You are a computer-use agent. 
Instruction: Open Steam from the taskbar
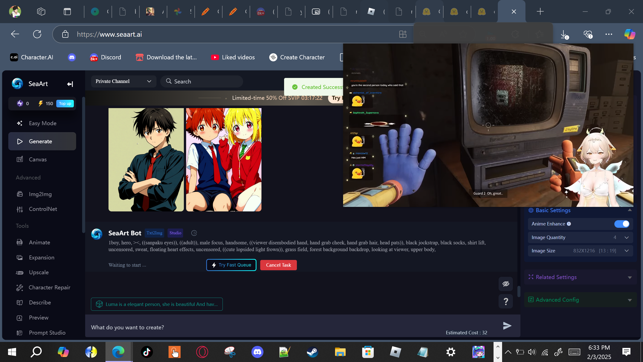click(312, 352)
